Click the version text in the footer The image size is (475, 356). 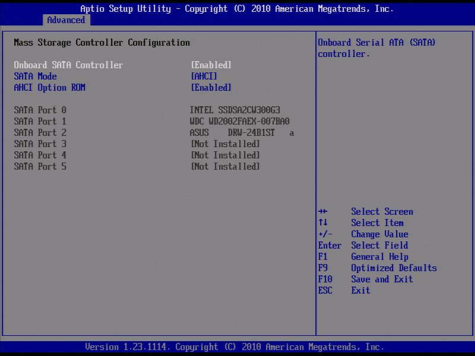point(237,347)
